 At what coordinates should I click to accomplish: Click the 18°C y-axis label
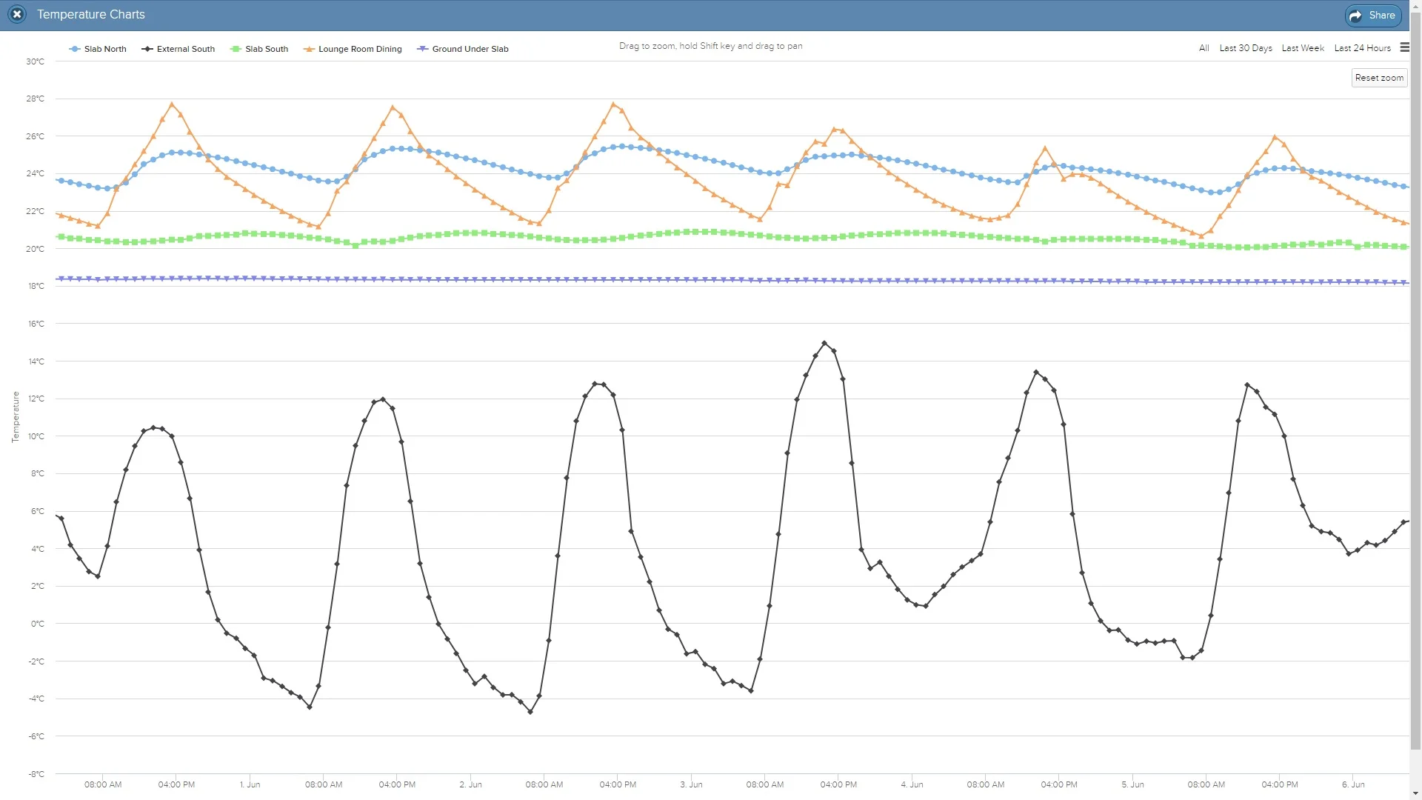(x=36, y=286)
